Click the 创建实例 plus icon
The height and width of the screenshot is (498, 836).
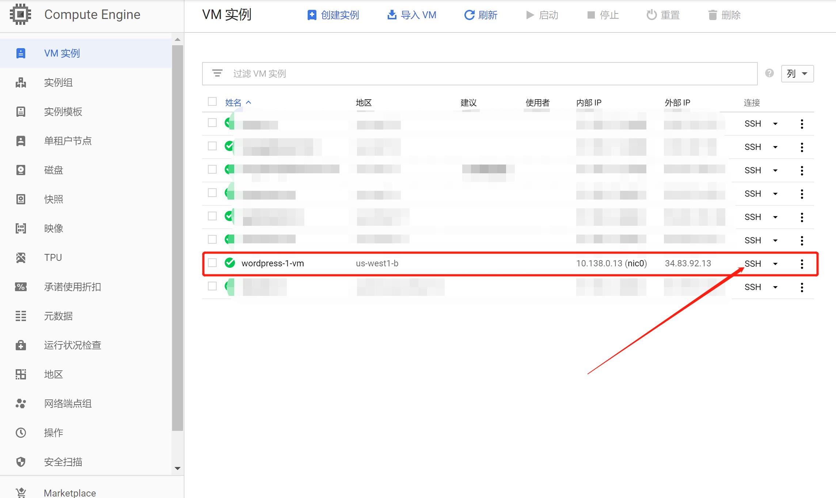point(312,15)
